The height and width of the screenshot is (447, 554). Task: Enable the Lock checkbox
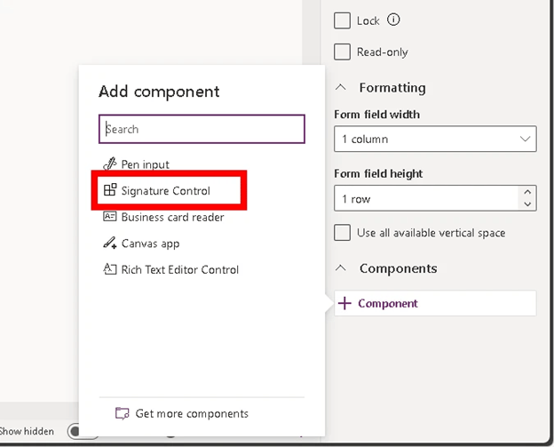click(342, 20)
